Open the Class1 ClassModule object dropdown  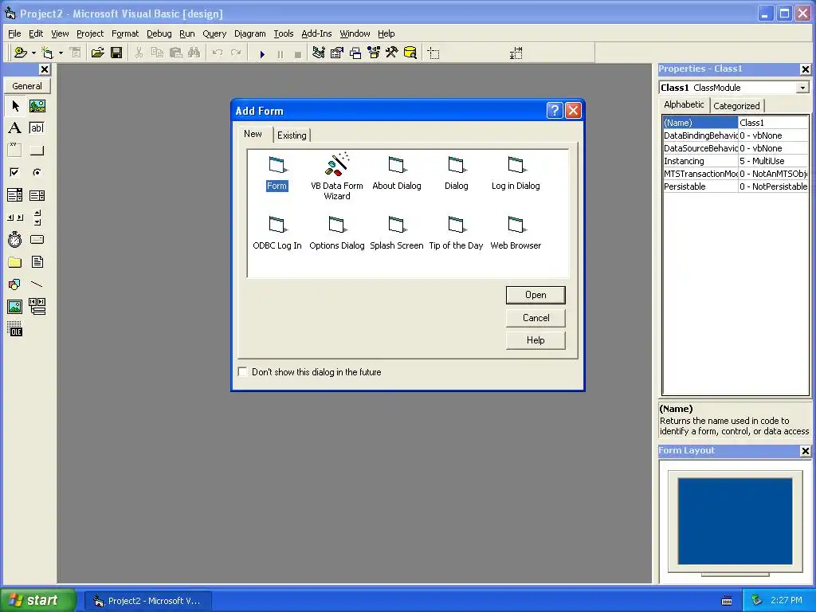click(x=802, y=88)
